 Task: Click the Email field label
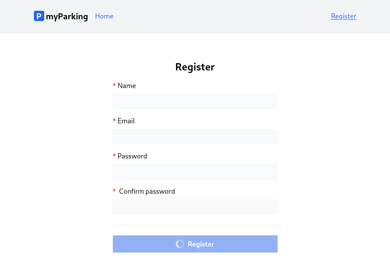(126, 121)
